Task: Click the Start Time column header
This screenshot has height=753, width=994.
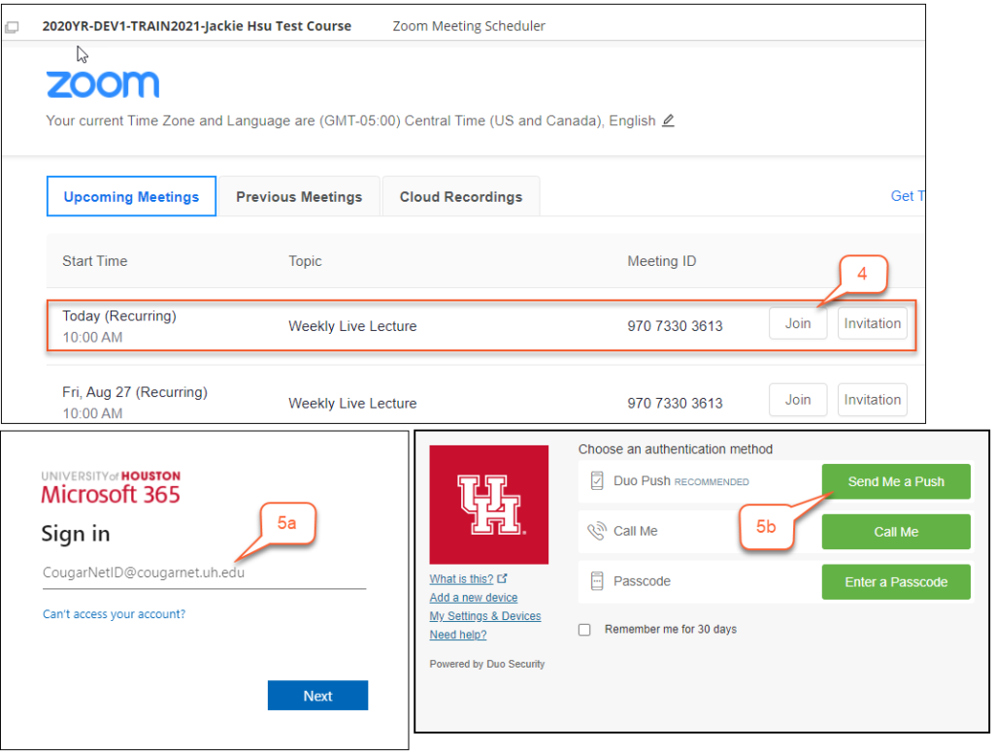Action: click(94, 261)
